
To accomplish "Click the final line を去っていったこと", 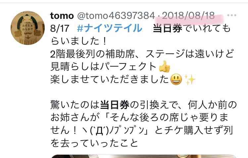I will 94,143.
